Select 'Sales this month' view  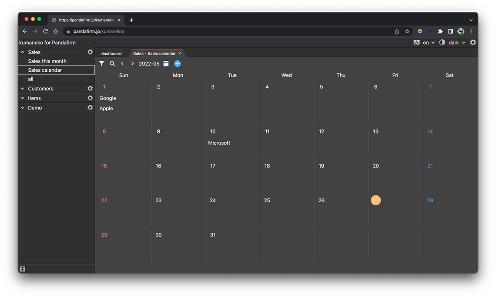coord(47,61)
